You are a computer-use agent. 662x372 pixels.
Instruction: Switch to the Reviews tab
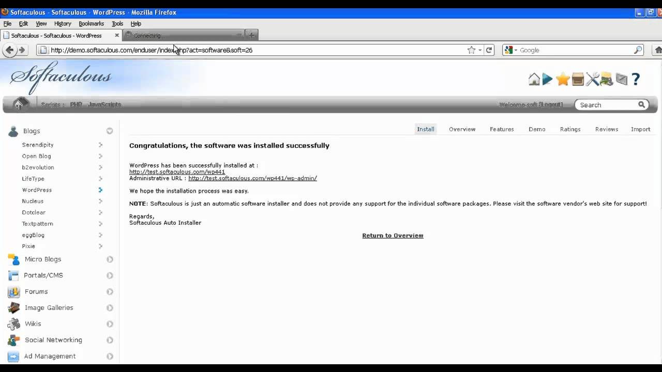click(x=607, y=129)
